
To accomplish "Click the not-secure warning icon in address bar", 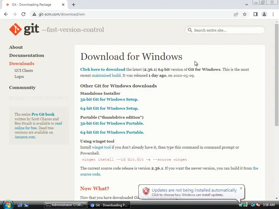I will click(x=34, y=14).
